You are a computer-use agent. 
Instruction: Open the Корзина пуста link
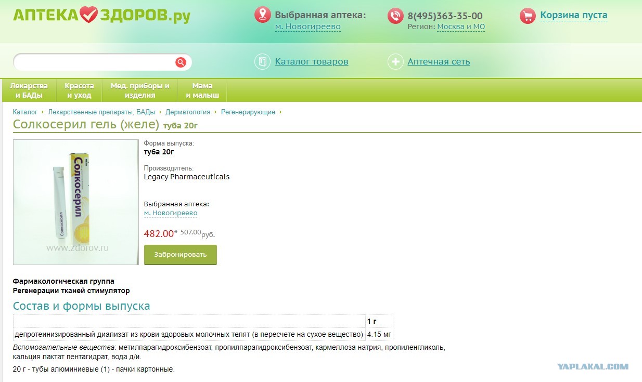click(x=574, y=15)
